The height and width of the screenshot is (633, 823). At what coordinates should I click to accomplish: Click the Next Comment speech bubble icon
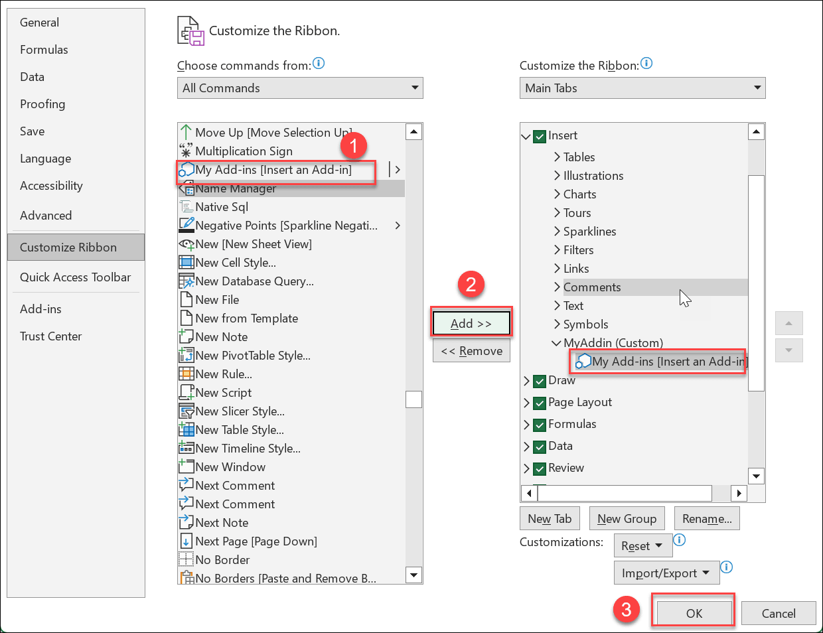tap(188, 485)
